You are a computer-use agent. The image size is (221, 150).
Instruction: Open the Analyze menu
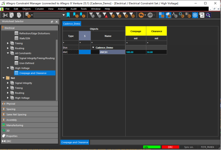[62, 9]
